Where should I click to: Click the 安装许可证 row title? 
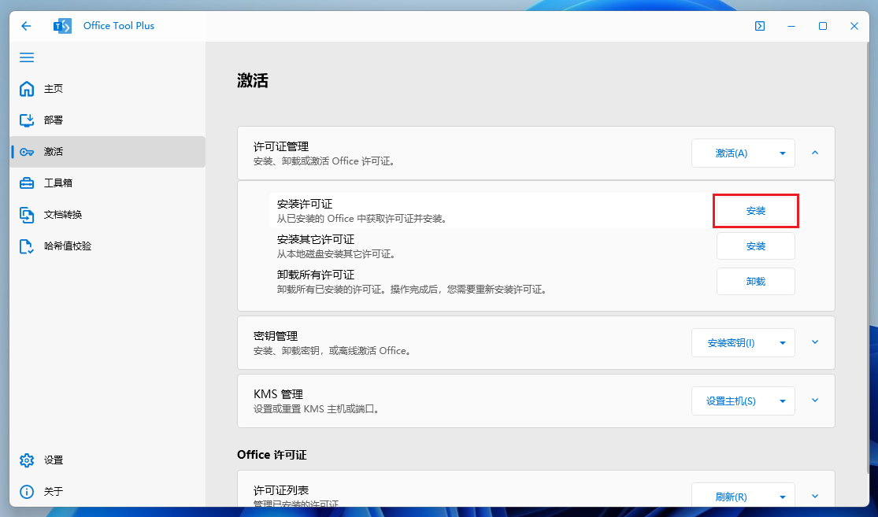point(305,205)
